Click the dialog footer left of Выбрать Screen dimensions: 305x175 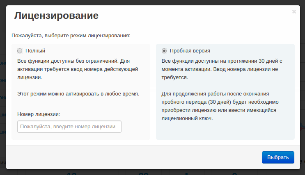[131, 157]
